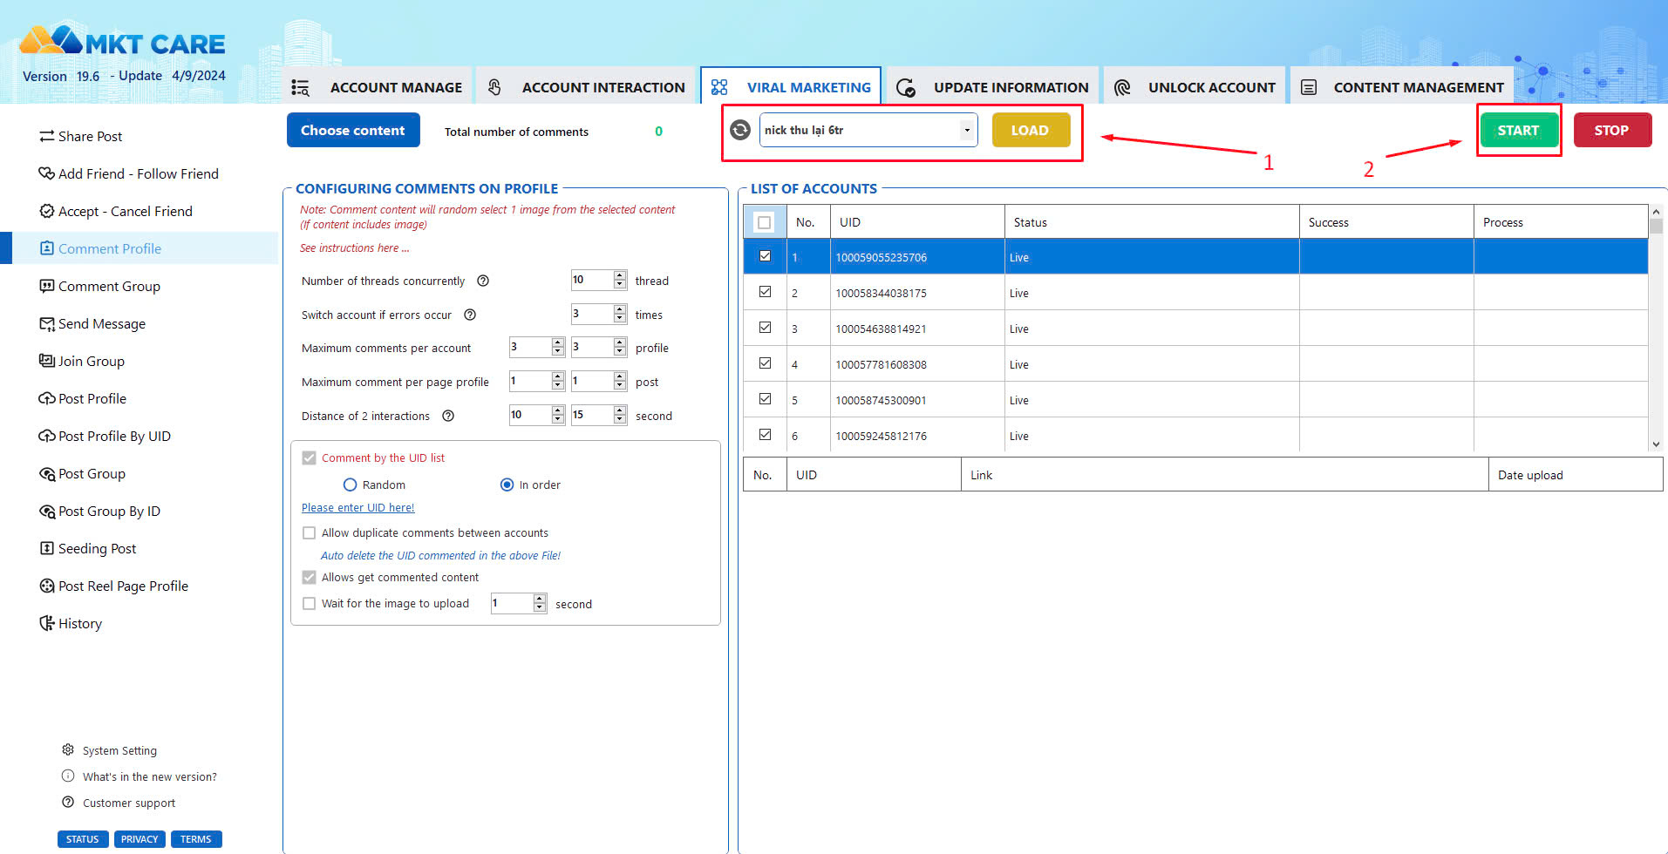1668x854 pixels.
Task: Open the Viral Marketing tab
Action: [791, 87]
